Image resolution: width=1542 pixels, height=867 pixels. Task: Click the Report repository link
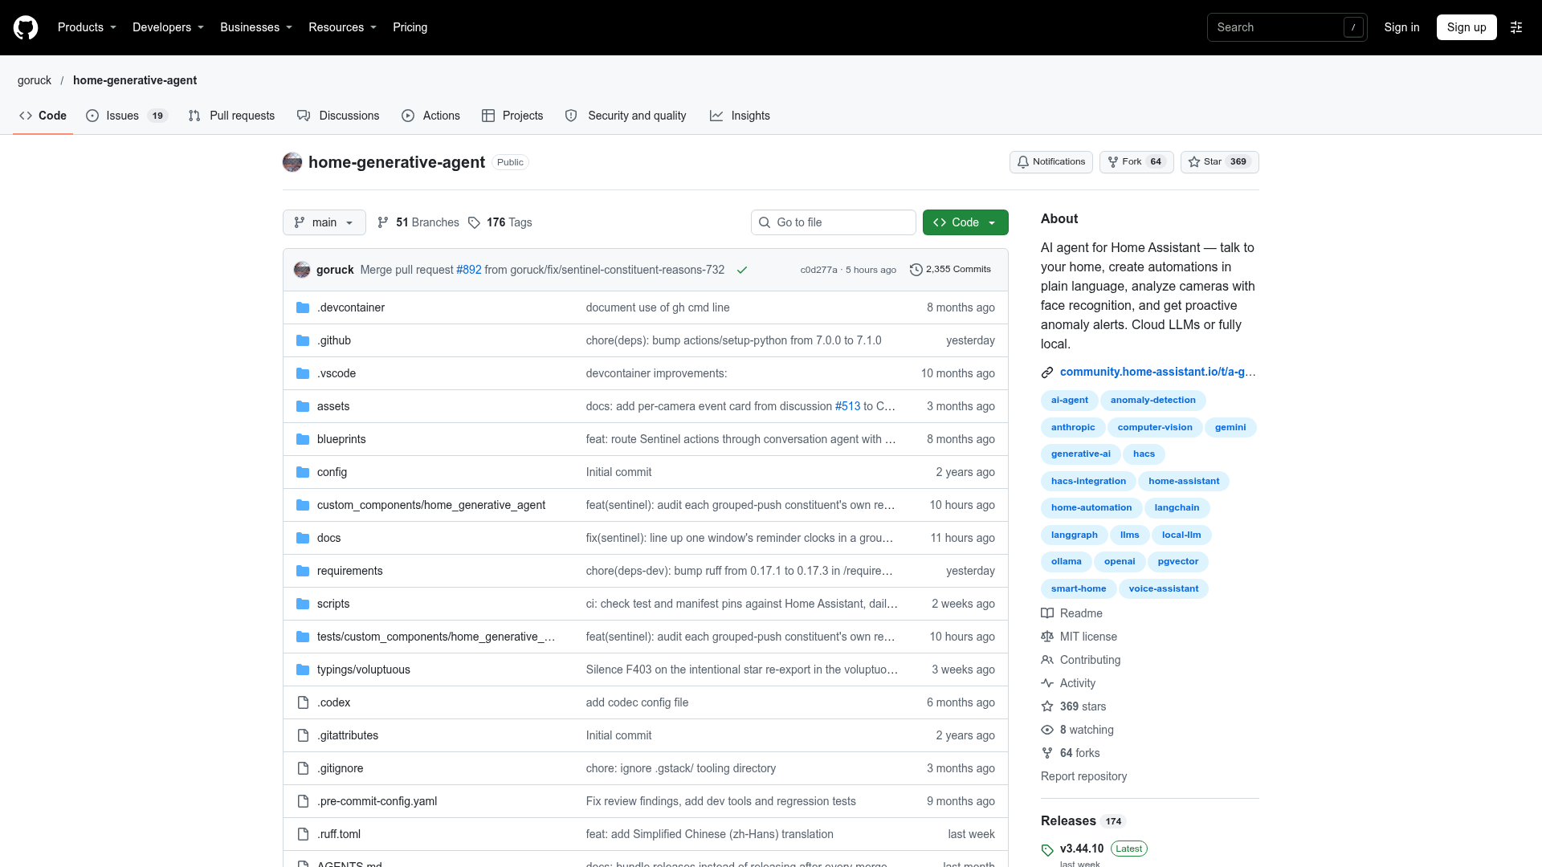pos(1083,776)
